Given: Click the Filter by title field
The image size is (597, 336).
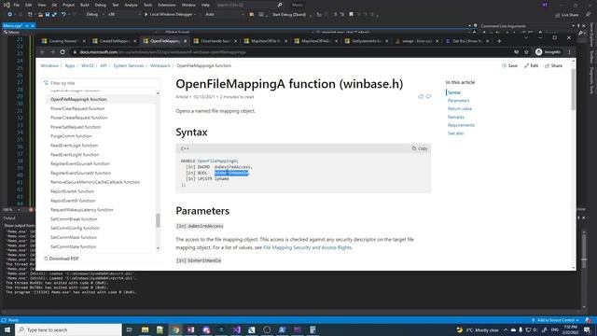Looking at the screenshot, I should [x=101, y=83].
